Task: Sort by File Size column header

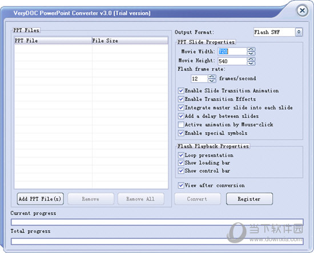Action: coord(130,40)
